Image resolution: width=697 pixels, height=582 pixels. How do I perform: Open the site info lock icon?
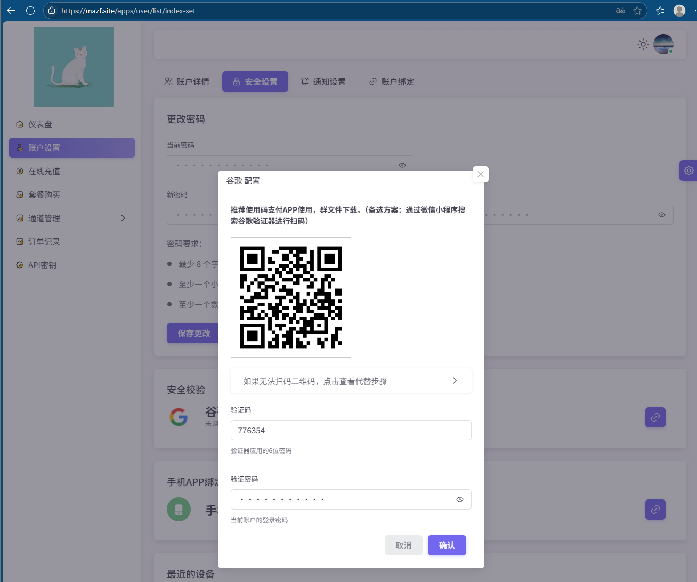pyautogui.click(x=52, y=11)
